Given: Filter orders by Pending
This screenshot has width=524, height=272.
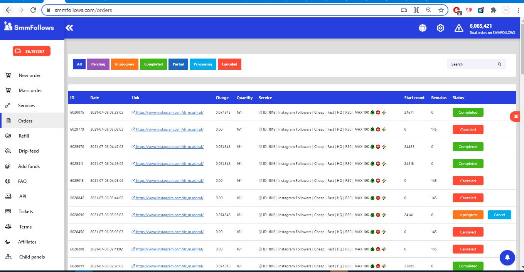Looking at the screenshot, I should point(98,64).
